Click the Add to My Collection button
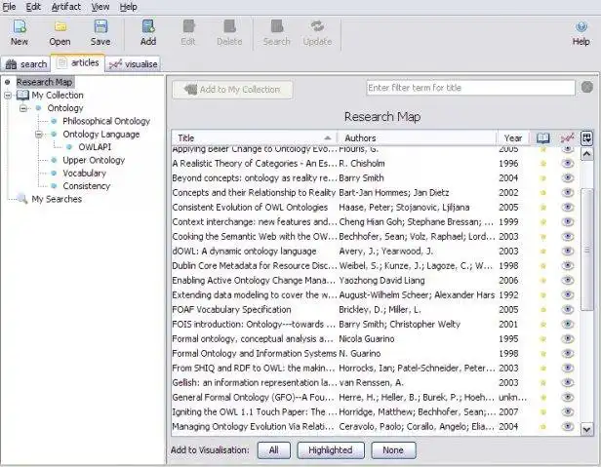Viewport: 601px width, 467px height. [x=232, y=90]
